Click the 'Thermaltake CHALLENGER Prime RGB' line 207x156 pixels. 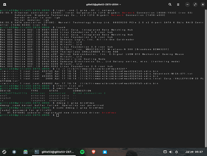click(59, 52)
